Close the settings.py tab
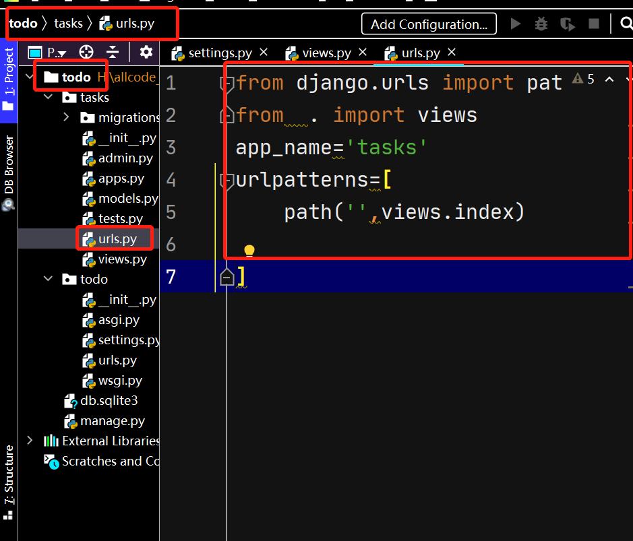 point(264,52)
